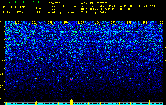Click the tall yellow power peak after 1254

point(72,102)
